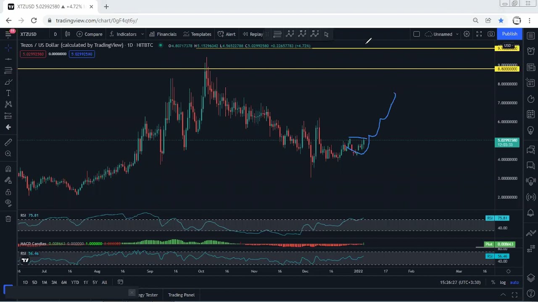The image size is (538, 302).
Task: Open the Unnamed layout cloud save
Action: point(439,34)
